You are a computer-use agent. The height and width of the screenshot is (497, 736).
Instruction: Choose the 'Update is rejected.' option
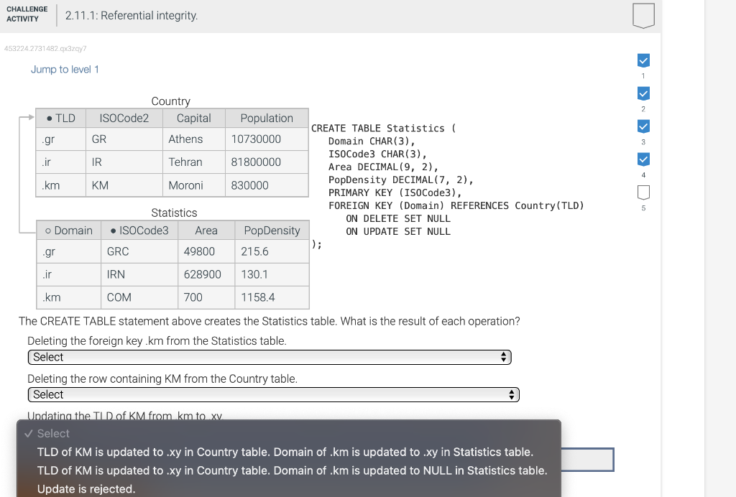point(86,489)
